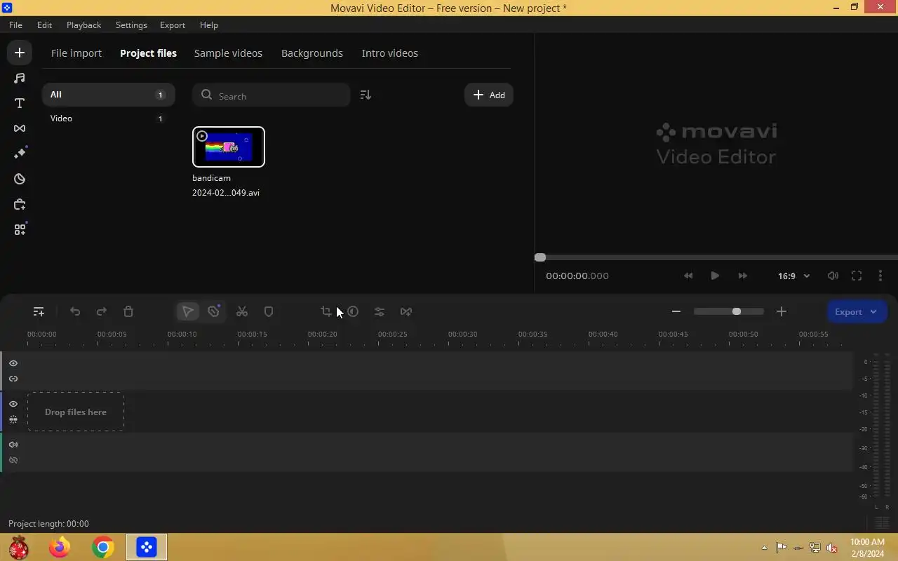This screenshot has width=898, height=561.
Task: Click the next frame forward button
Action: 743,276
